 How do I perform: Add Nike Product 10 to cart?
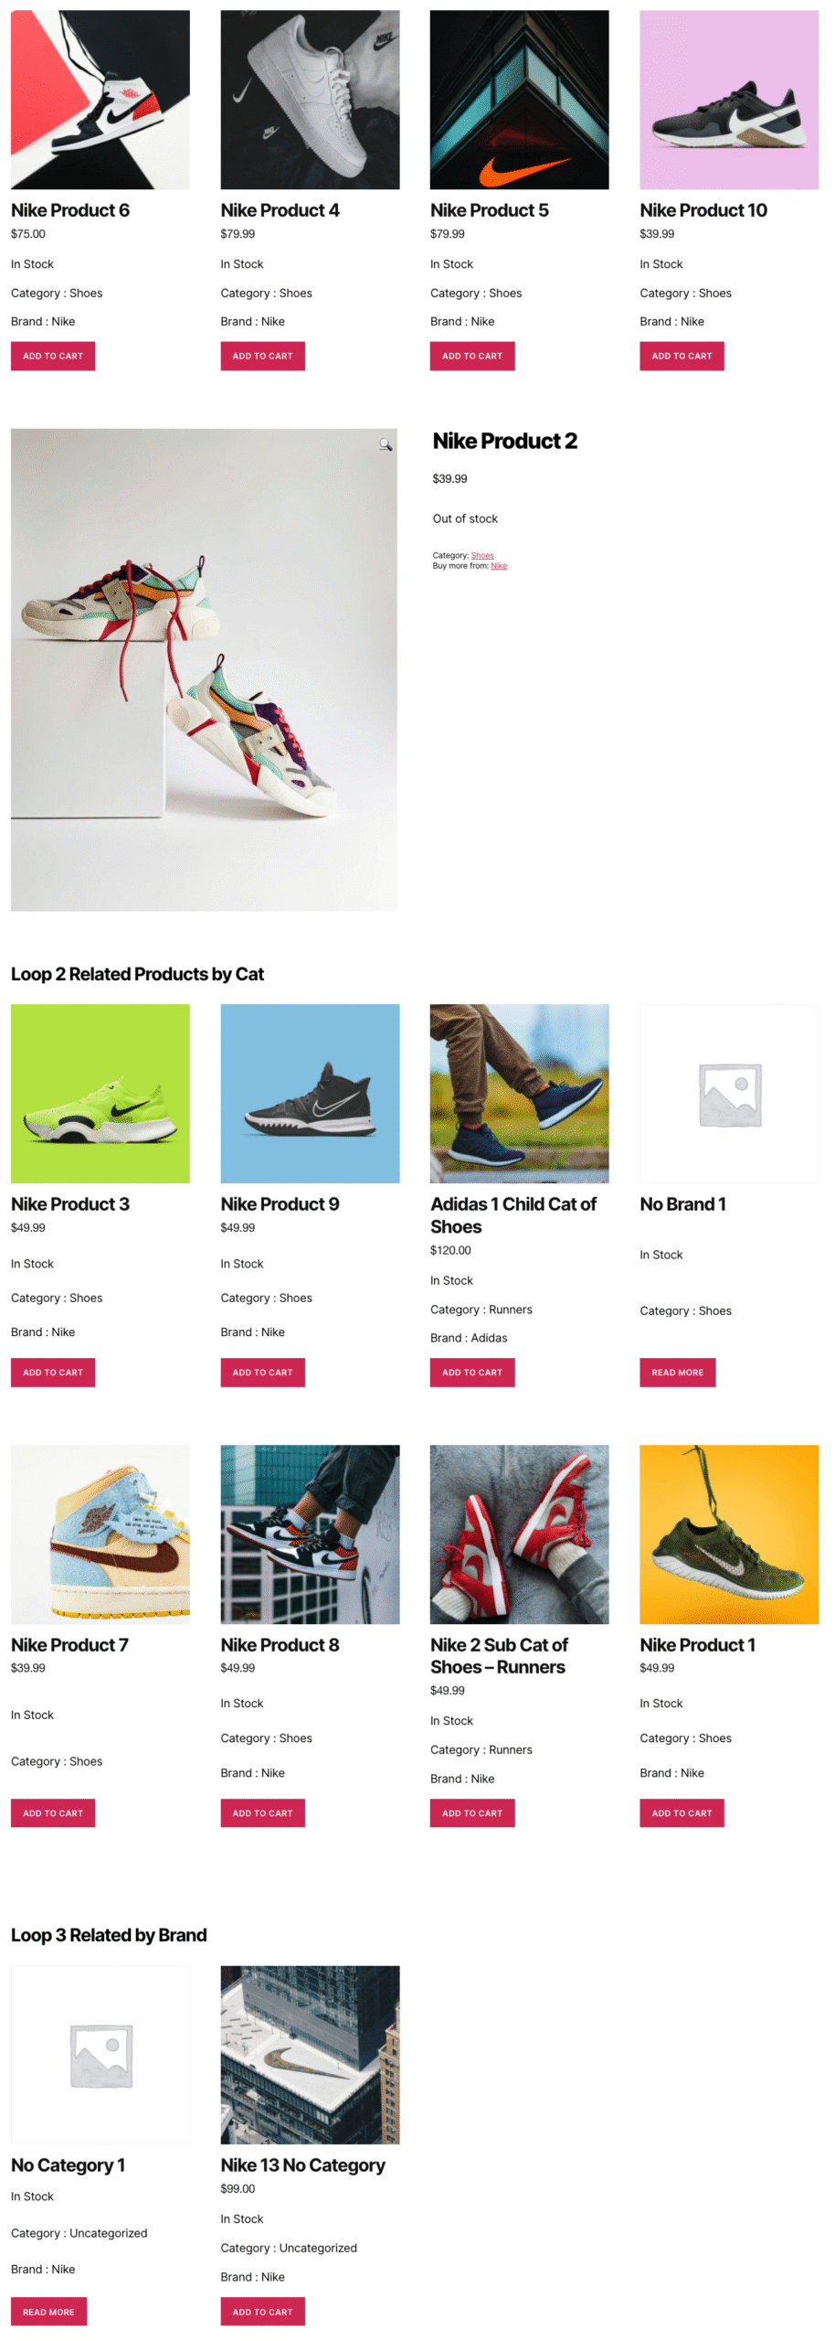tap(682, 356)
